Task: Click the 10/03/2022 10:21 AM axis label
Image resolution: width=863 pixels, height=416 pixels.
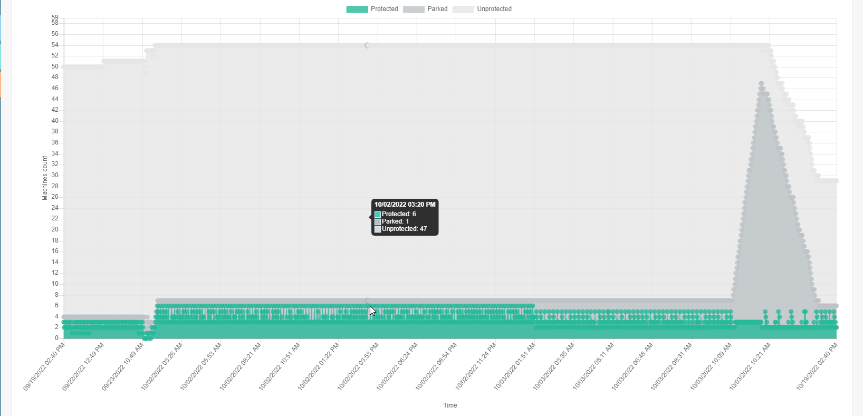Action: pyautogui.click(x=751, y=366)
